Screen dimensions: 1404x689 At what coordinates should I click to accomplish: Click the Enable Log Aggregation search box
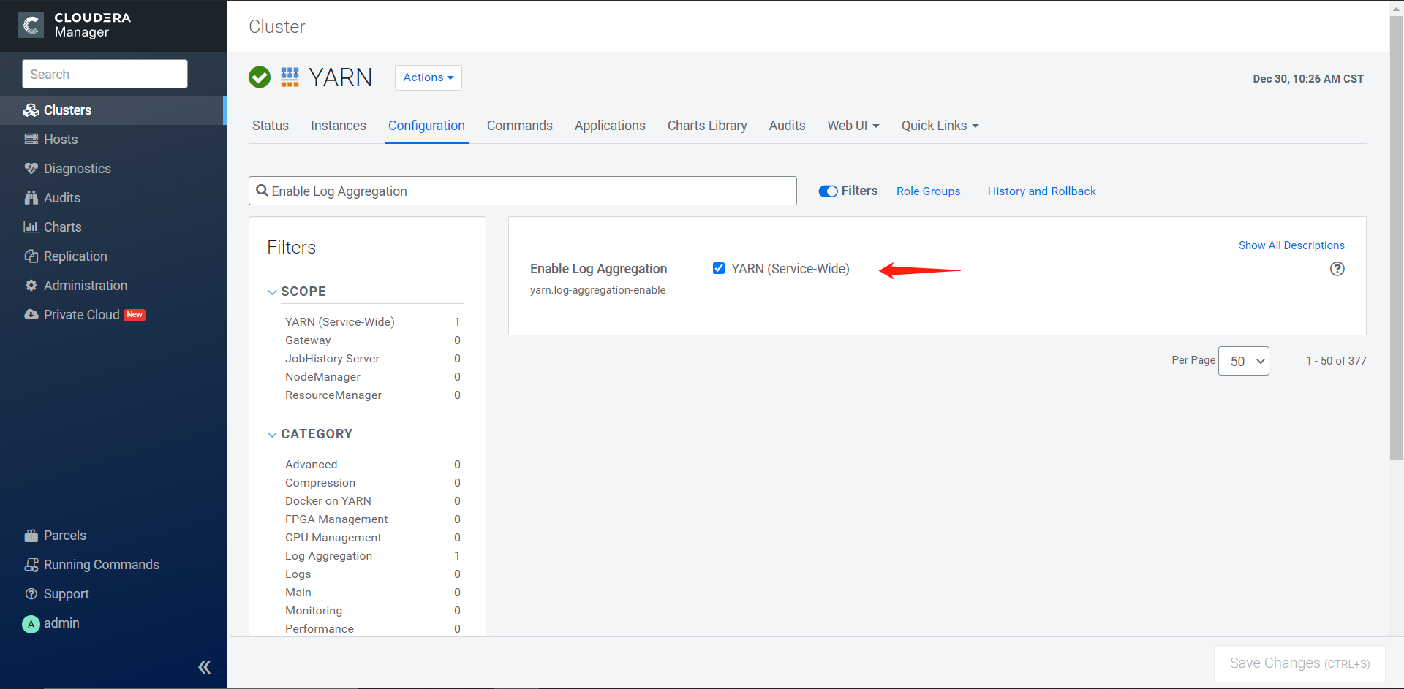522,191
